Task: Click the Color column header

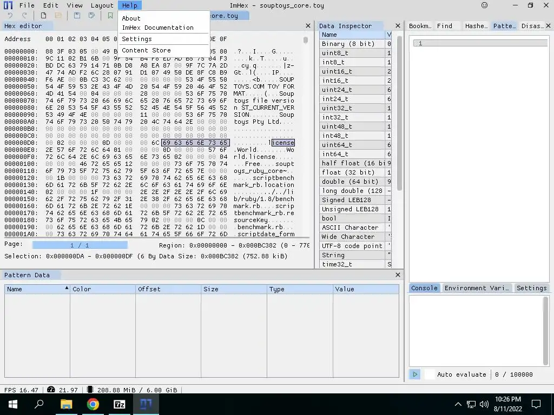Action: pyautogui.click(x=102, y=289)
